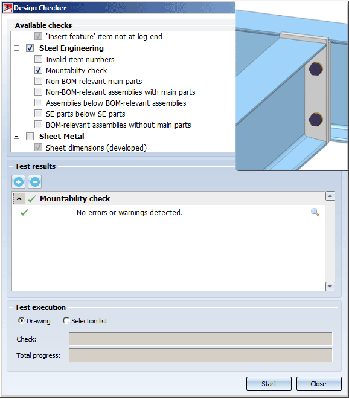The image size is (349, 399).
Task: Click the Check progress bar
Action: (x=200, y=339)
